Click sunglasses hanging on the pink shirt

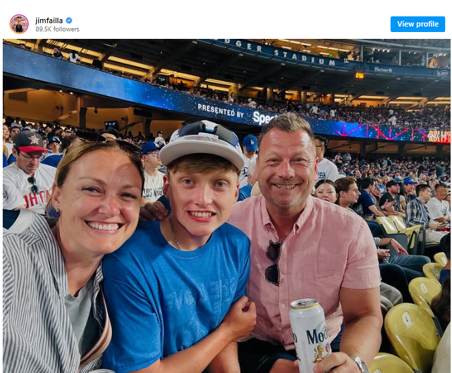point(273,262)
